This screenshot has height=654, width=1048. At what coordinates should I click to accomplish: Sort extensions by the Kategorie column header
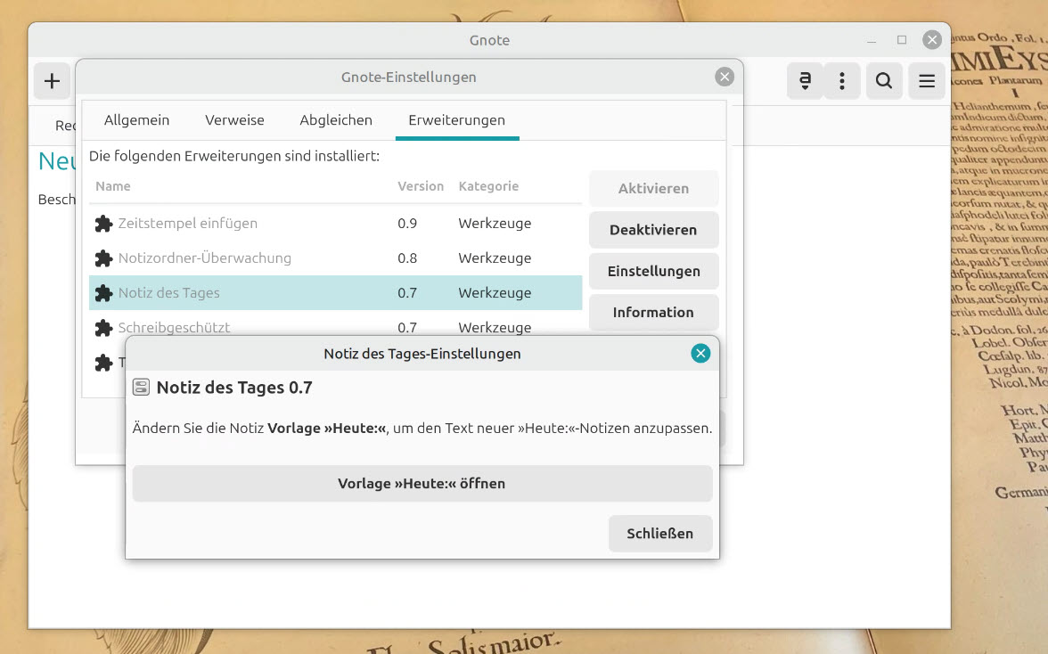[x=488, y=186]
